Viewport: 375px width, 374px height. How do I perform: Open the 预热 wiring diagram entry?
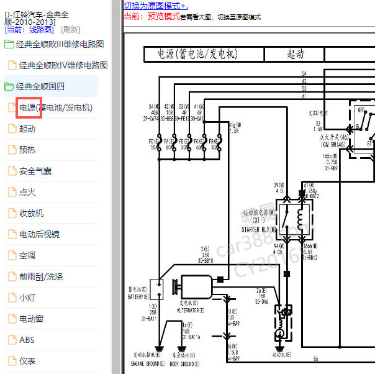[x=27, y=150]
